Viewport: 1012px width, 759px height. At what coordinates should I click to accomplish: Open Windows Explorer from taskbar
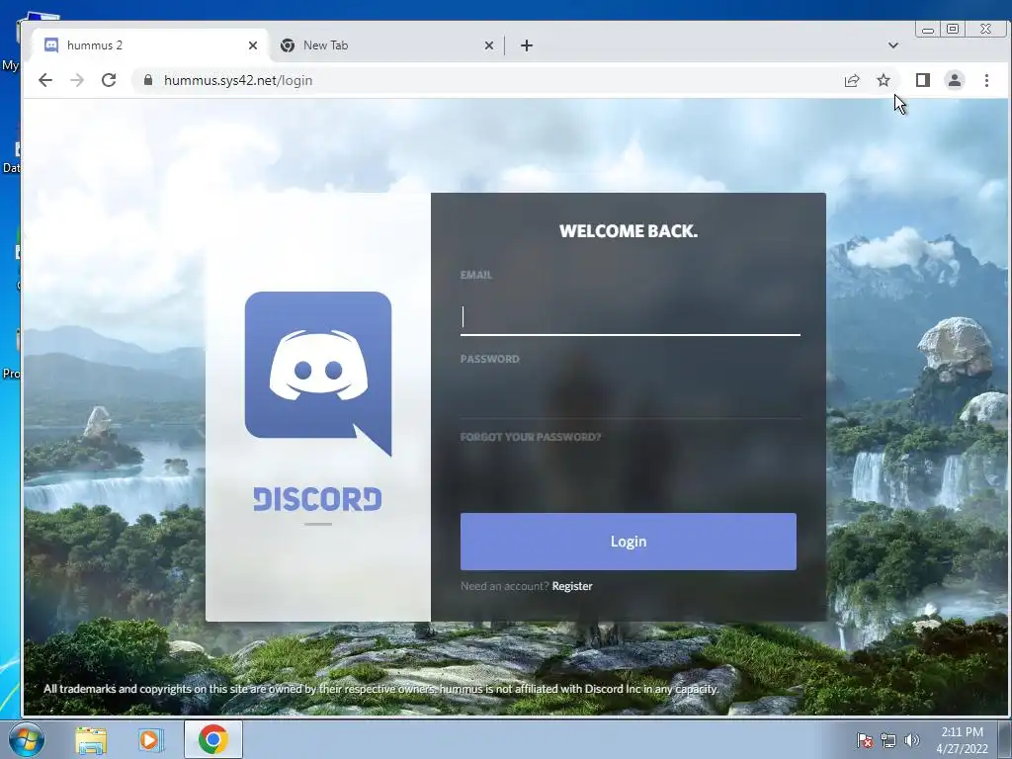(x=91, y=739)
